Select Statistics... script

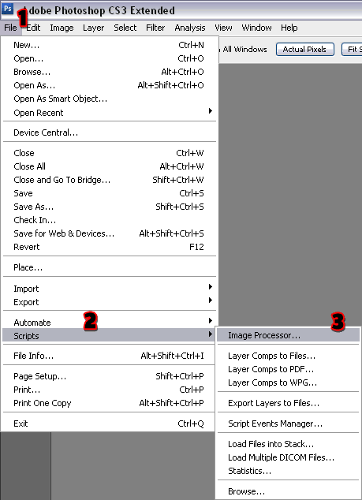(289, 471)
